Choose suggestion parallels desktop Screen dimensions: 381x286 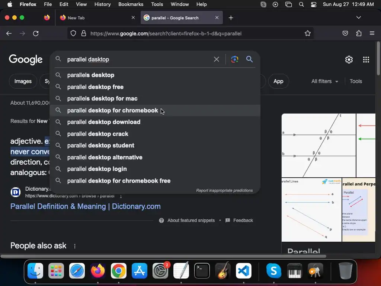155,75
